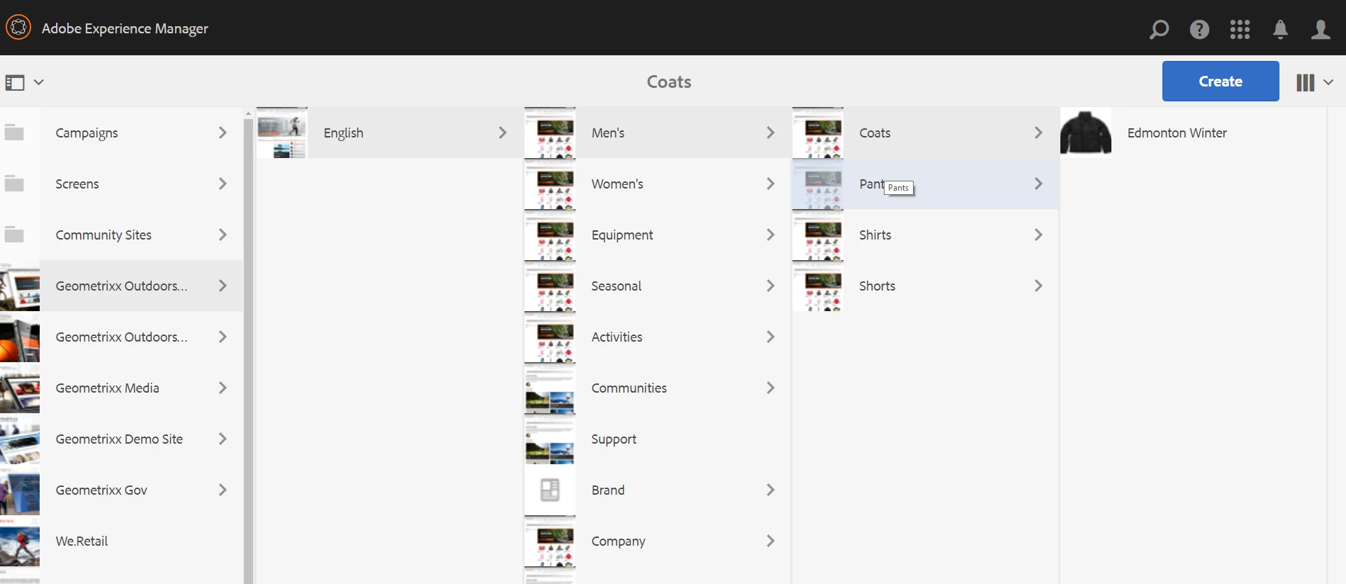Expand the Pants chevron
1346x584 pixels.
pos(1038,184)
